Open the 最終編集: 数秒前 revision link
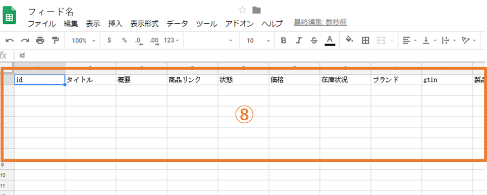This screenshot has width=487, height=195. pyautogui.click(x=320, y=22)
